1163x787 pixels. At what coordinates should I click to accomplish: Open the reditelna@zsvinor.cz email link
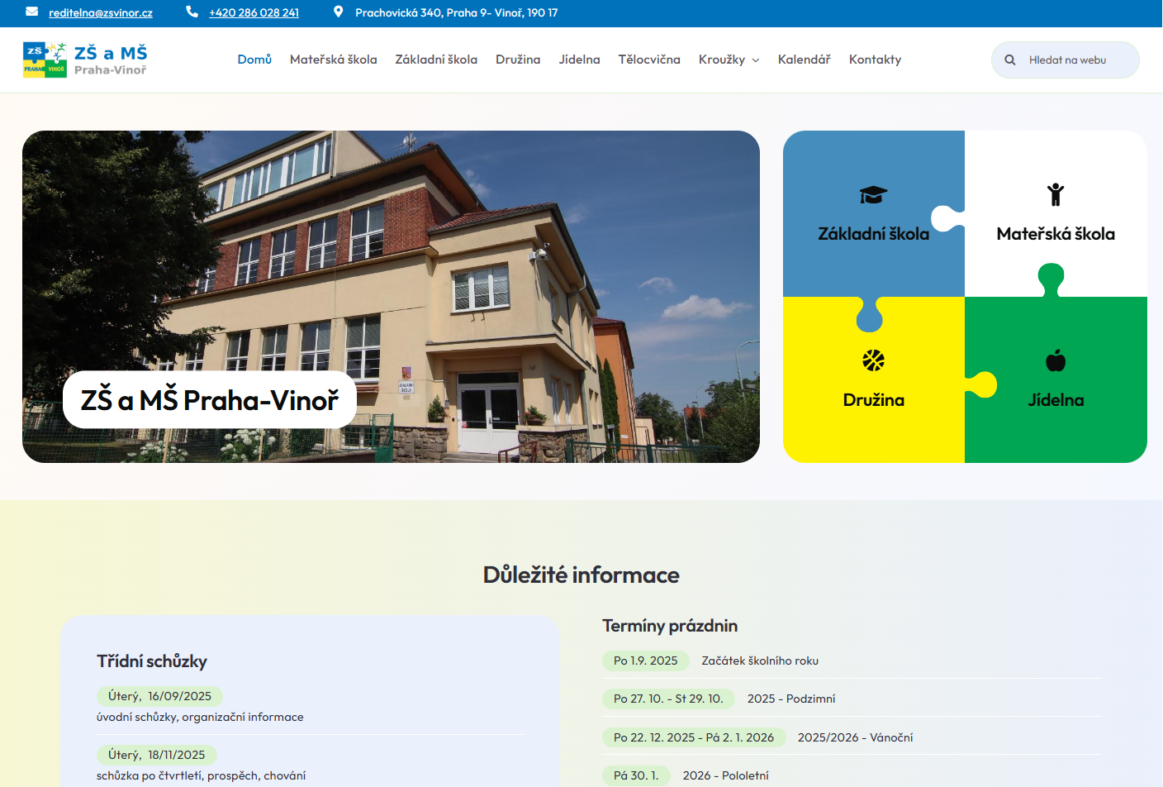click(x=101, y=13)
